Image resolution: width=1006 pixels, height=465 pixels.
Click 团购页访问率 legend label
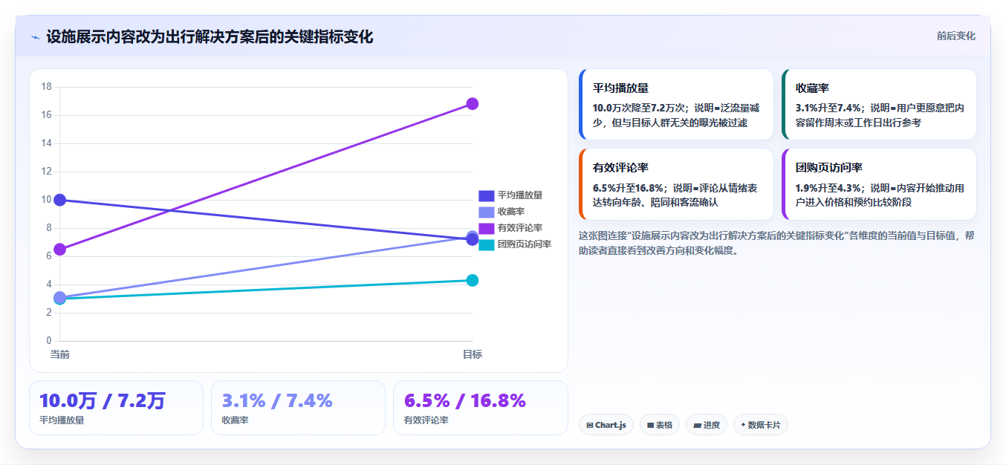coord(525,244)
